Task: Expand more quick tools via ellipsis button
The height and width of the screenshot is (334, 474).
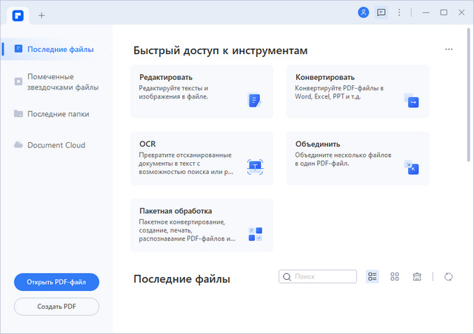Action: 449,50
